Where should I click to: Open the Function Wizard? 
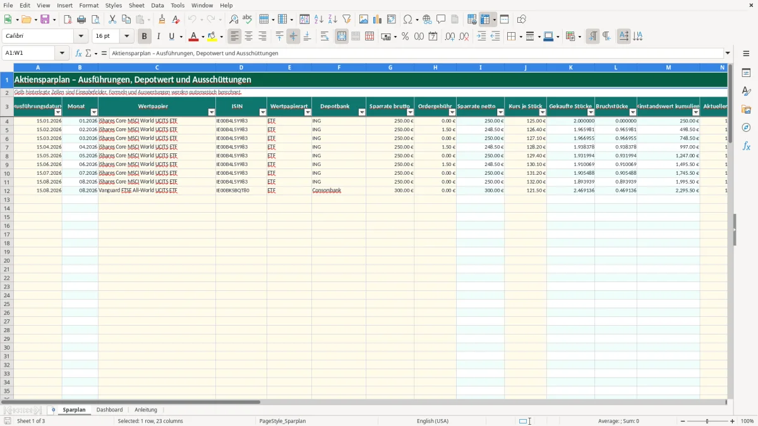pos(78,53)
